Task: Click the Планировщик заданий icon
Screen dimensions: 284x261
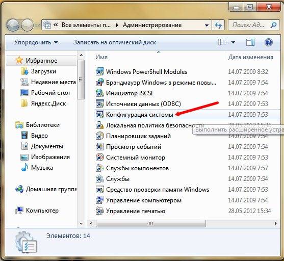Action: [99, 136]
